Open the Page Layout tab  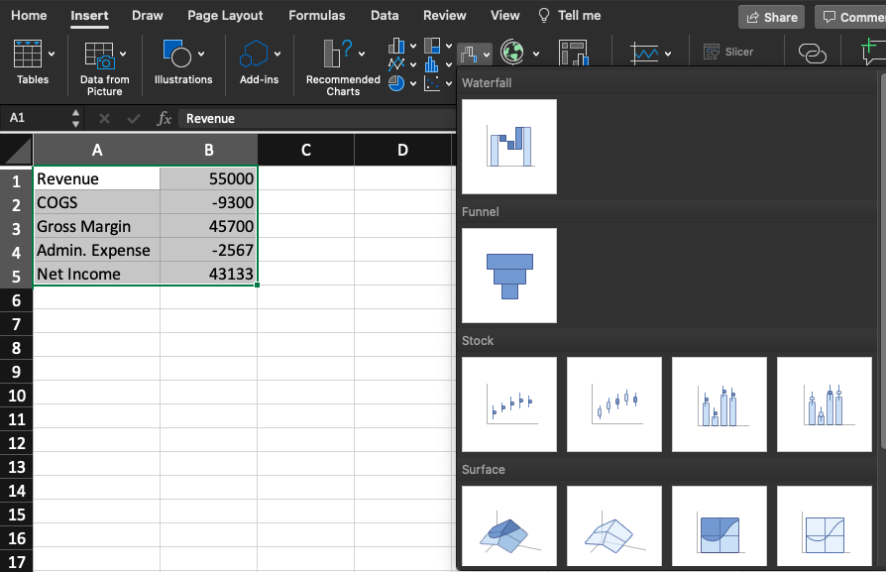pyautogui.click(x=225, y=16)
